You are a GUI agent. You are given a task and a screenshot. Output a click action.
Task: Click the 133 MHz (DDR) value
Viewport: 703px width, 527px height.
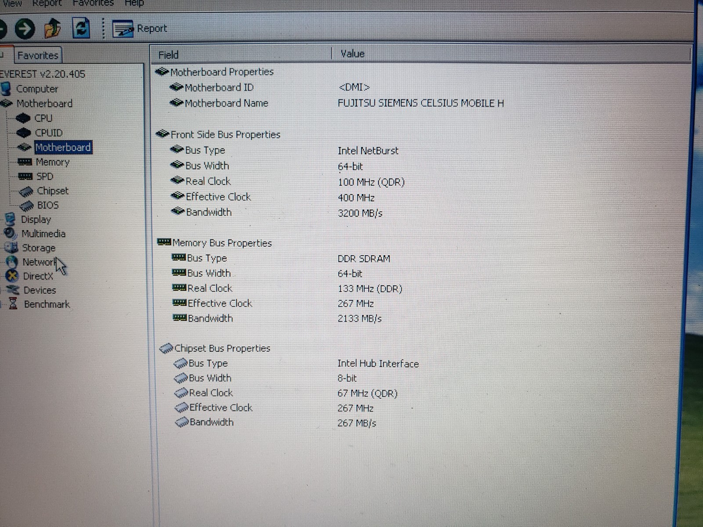[370, 289]
